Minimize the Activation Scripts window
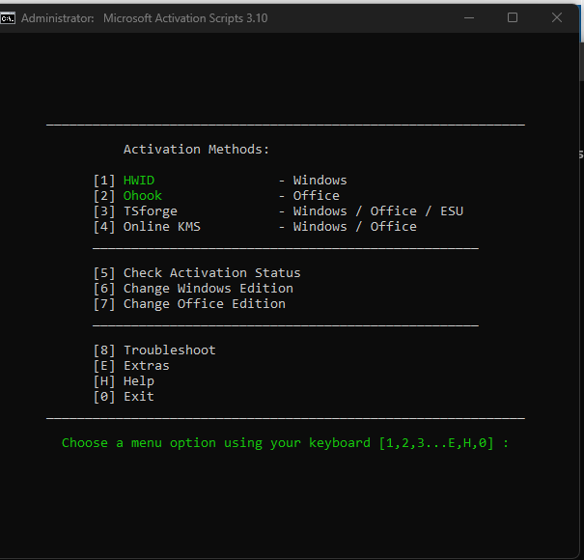584x560 pixels. coord(469,18)
